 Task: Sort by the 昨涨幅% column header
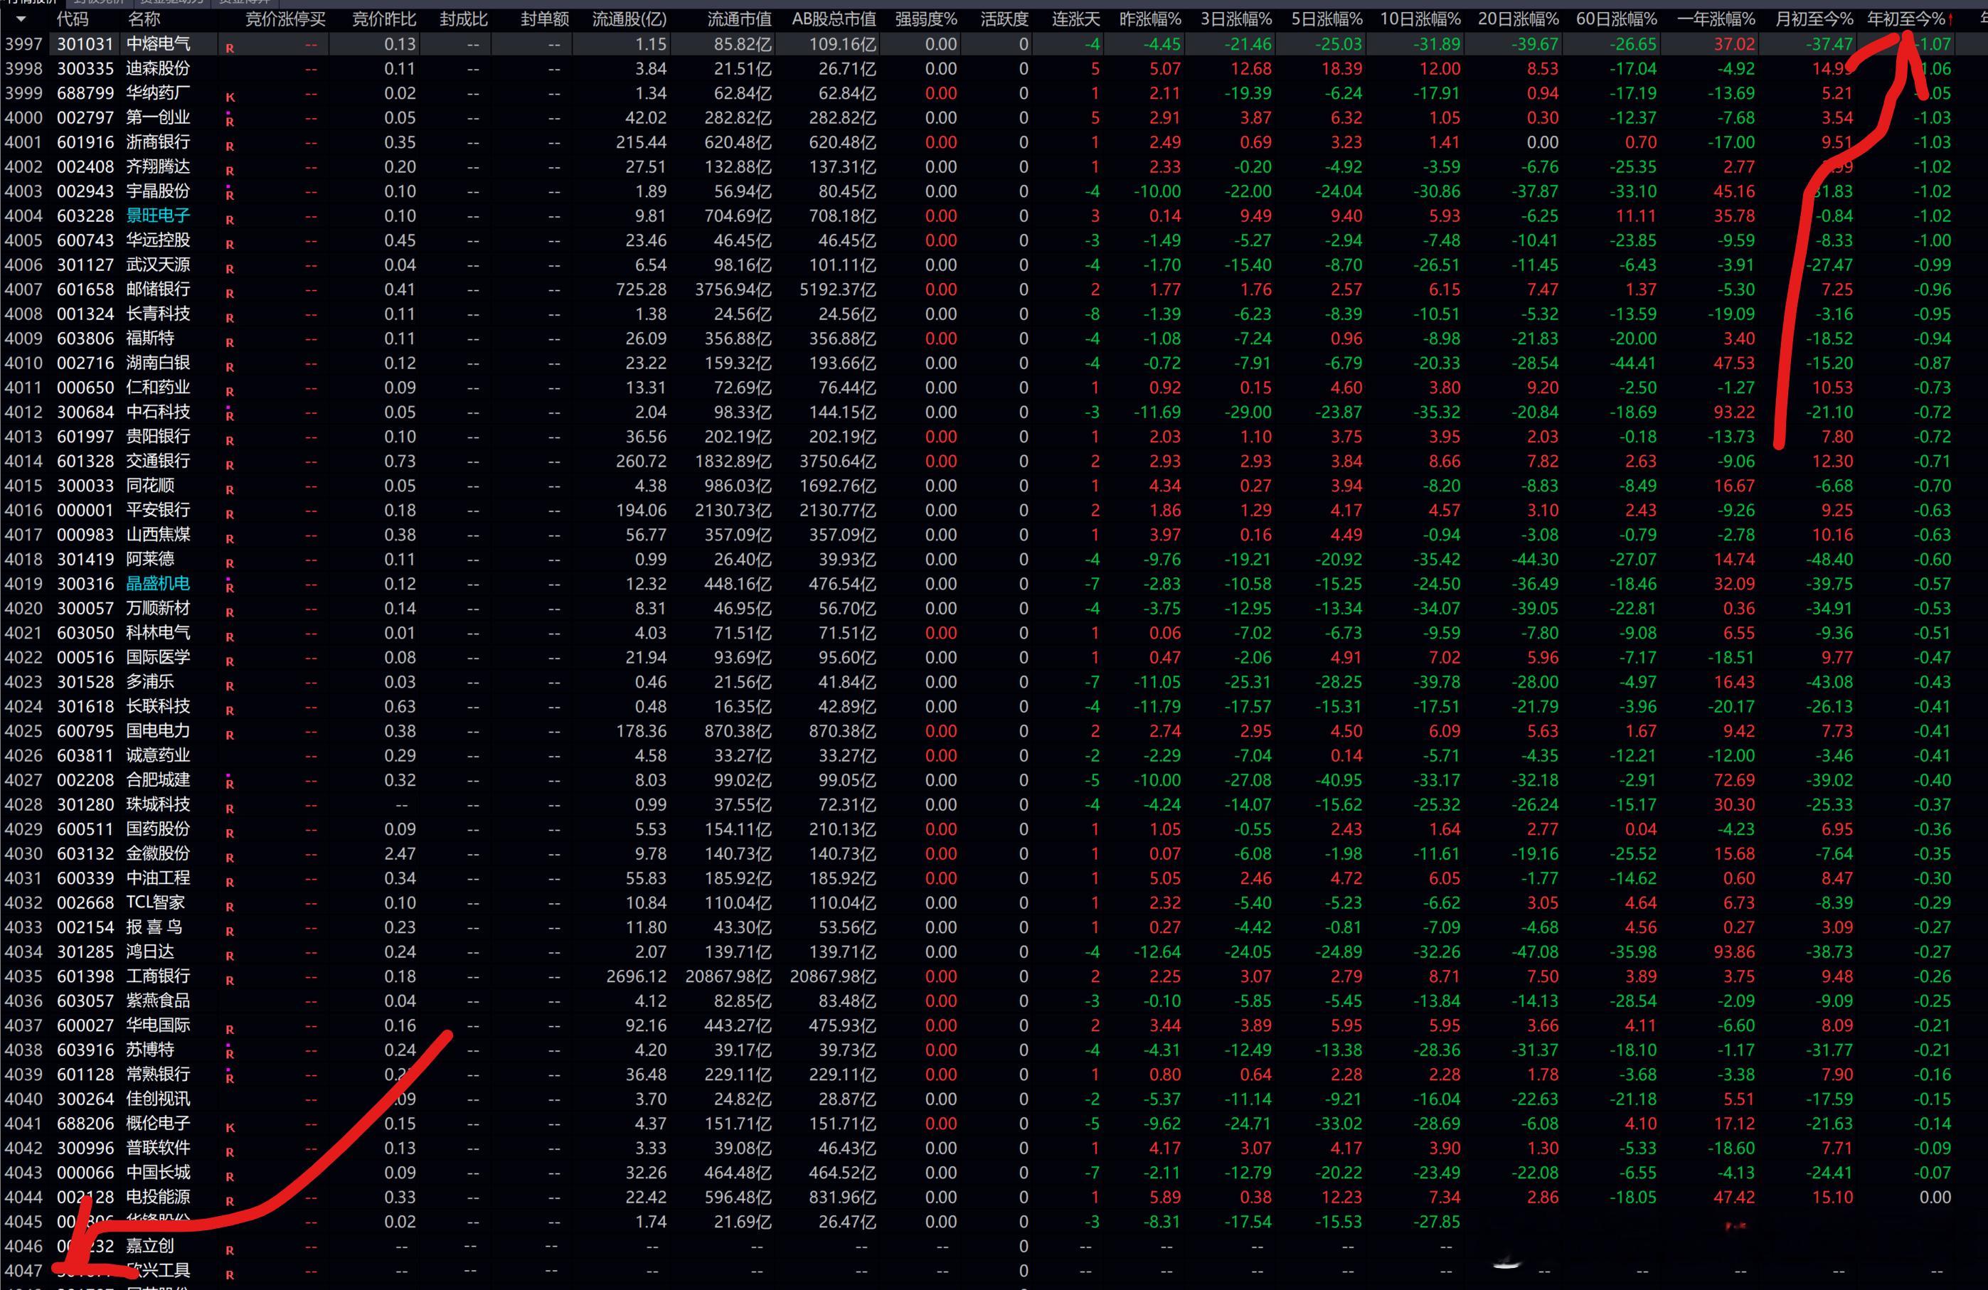click(1150, 19)
